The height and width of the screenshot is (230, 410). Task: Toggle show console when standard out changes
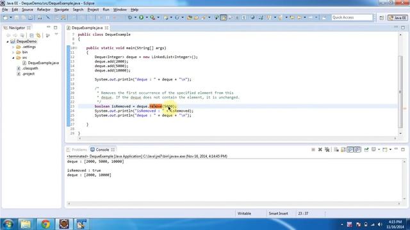(x=350, y=149)
